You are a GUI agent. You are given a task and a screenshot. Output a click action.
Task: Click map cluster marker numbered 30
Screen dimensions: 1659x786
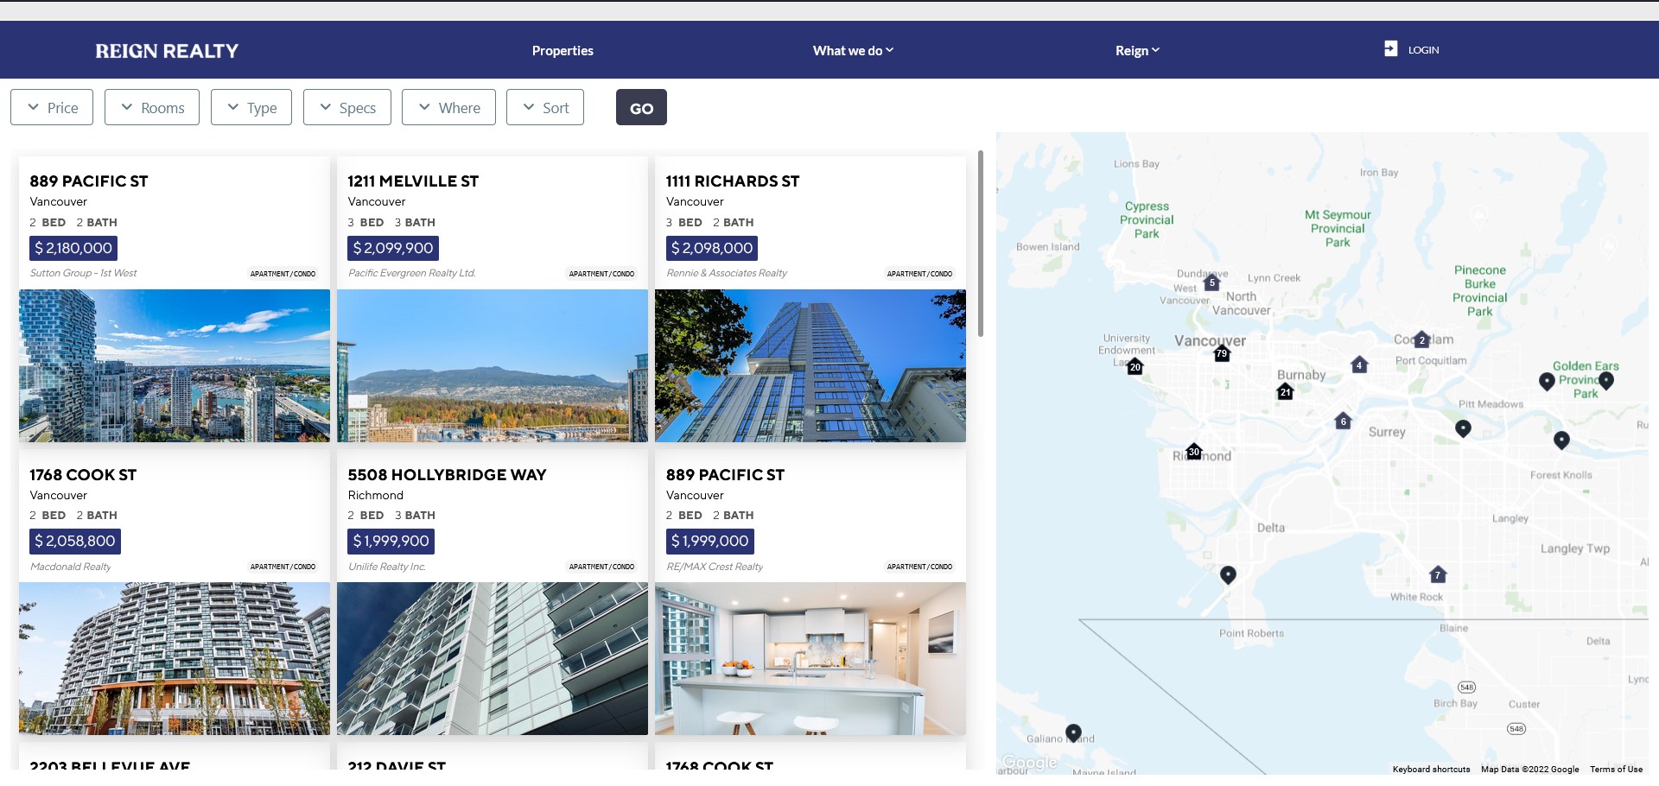click(1194, 451)
